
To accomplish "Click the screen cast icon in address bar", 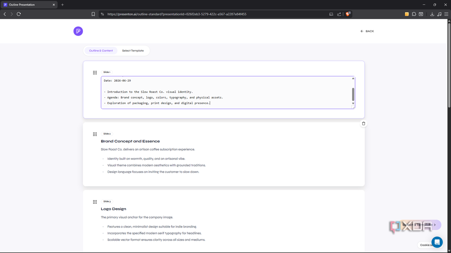I will (331, 14).
